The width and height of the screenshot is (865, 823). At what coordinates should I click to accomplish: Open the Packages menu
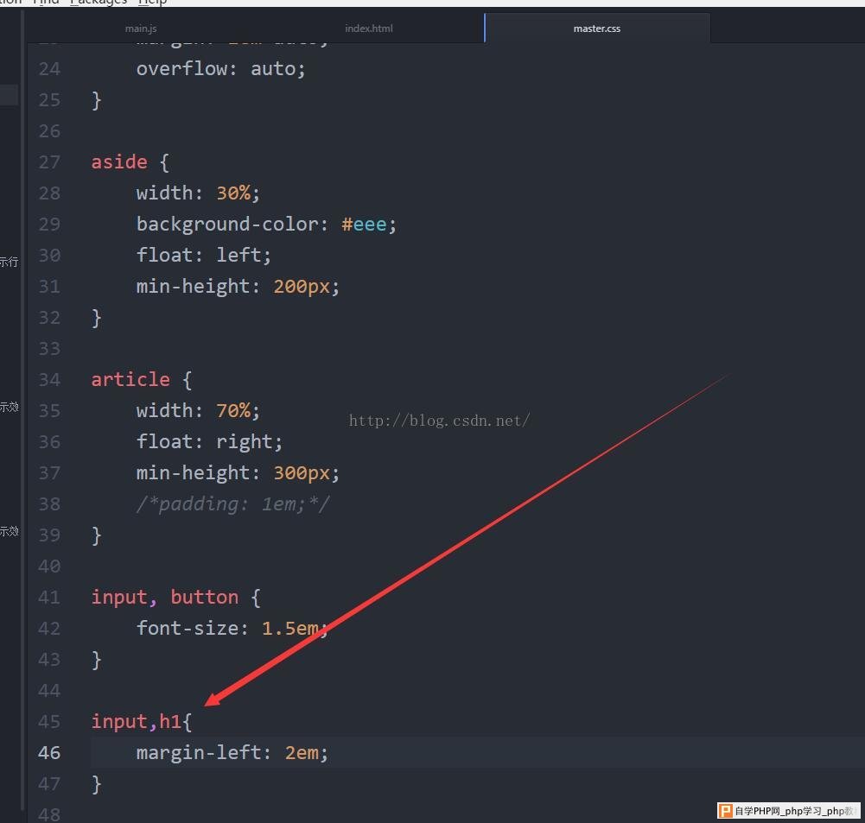tap(99, 3)
